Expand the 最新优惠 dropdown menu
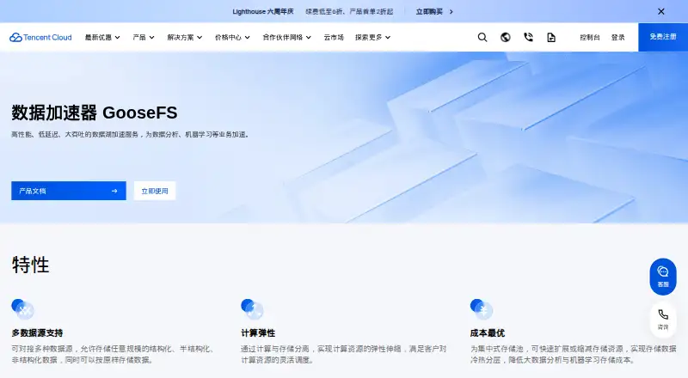The image size is (688, 378). tap(102, 37)
